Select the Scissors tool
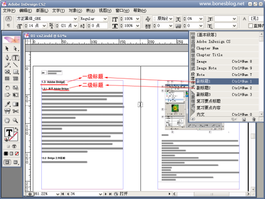This screenshot has height=199, width=265. [15, 111]
